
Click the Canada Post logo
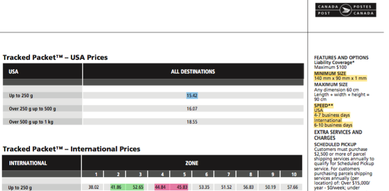tap(345, 10)
